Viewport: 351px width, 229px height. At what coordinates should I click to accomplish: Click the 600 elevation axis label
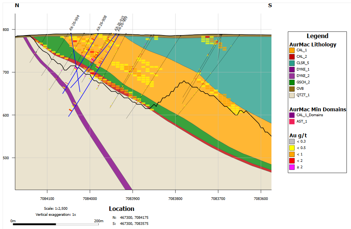tap(6, 115)
